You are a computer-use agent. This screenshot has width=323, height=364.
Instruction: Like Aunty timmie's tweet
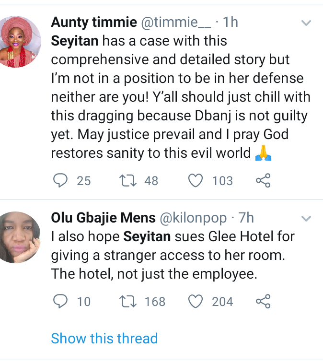coord(195,180)
